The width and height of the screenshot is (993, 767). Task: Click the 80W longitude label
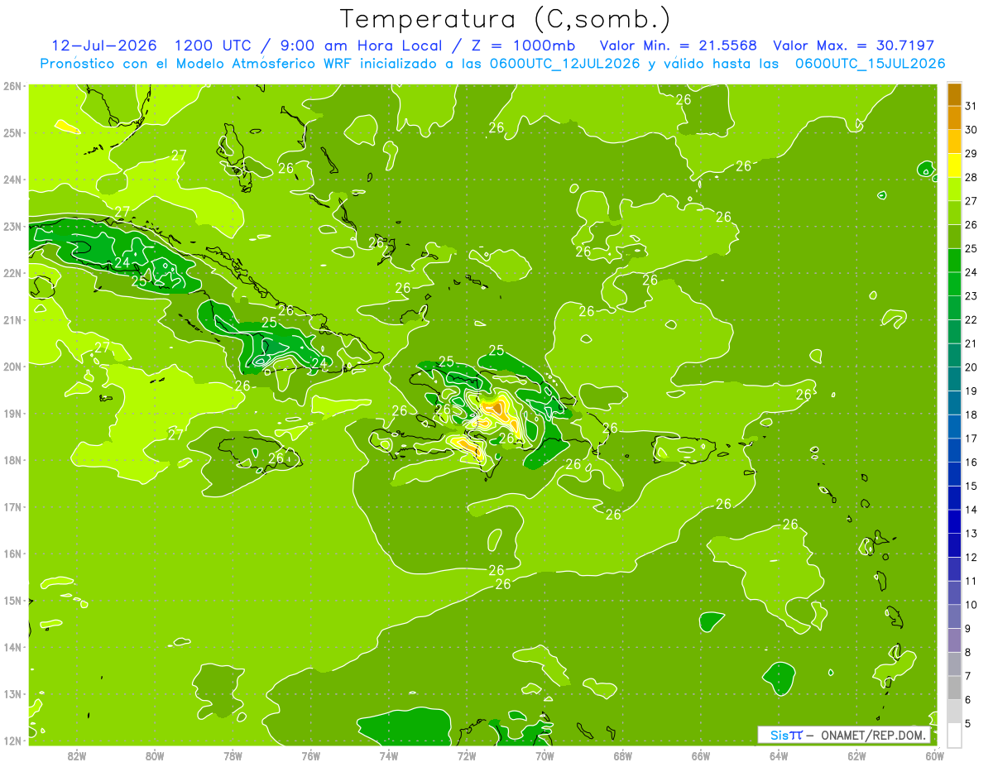click(x=155, y=755)
